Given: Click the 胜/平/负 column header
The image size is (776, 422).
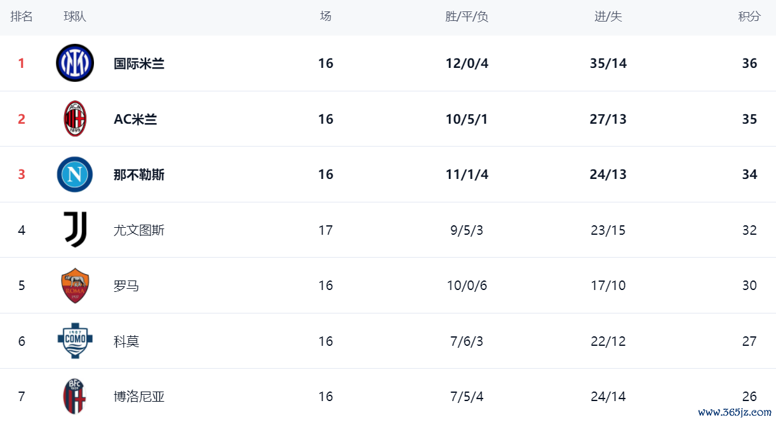Looking at the screenshot, I should 467,16.
